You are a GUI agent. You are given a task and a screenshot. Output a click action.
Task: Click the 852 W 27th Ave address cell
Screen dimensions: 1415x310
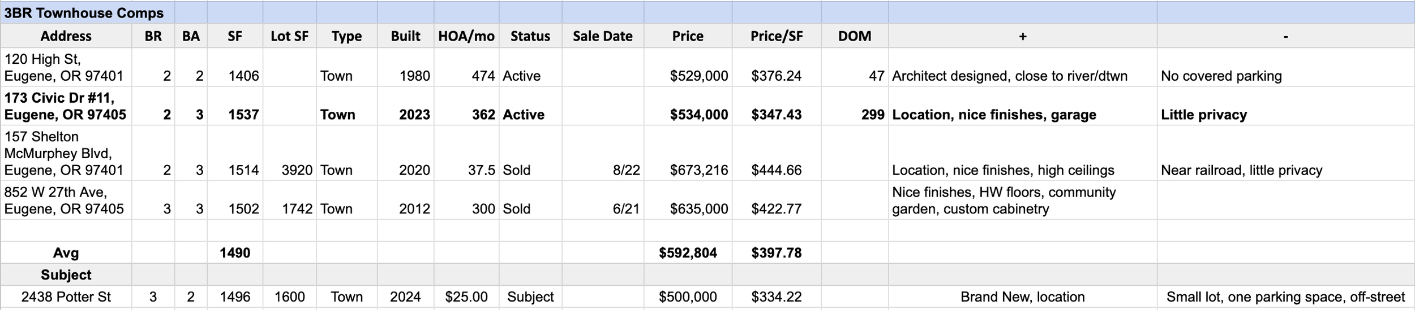[x=66, y=200]
